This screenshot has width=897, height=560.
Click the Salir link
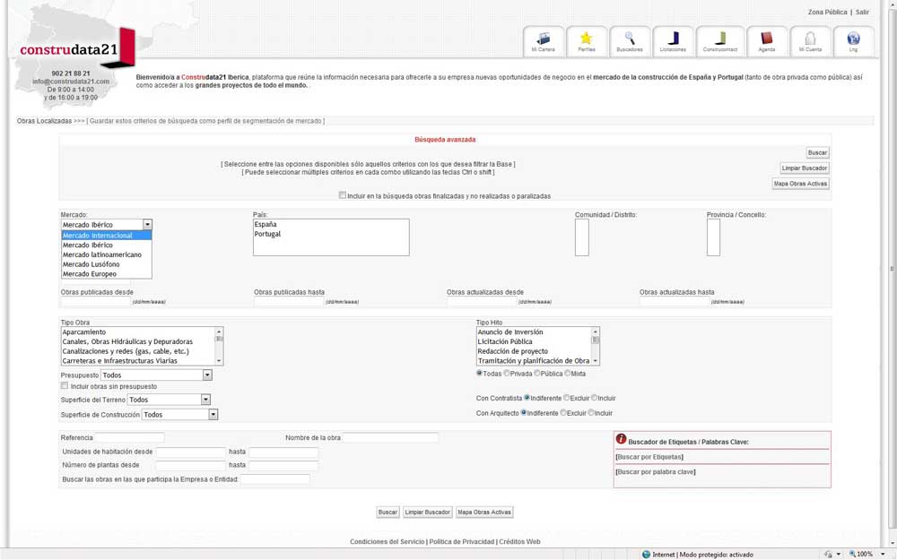tap(862, 12)
